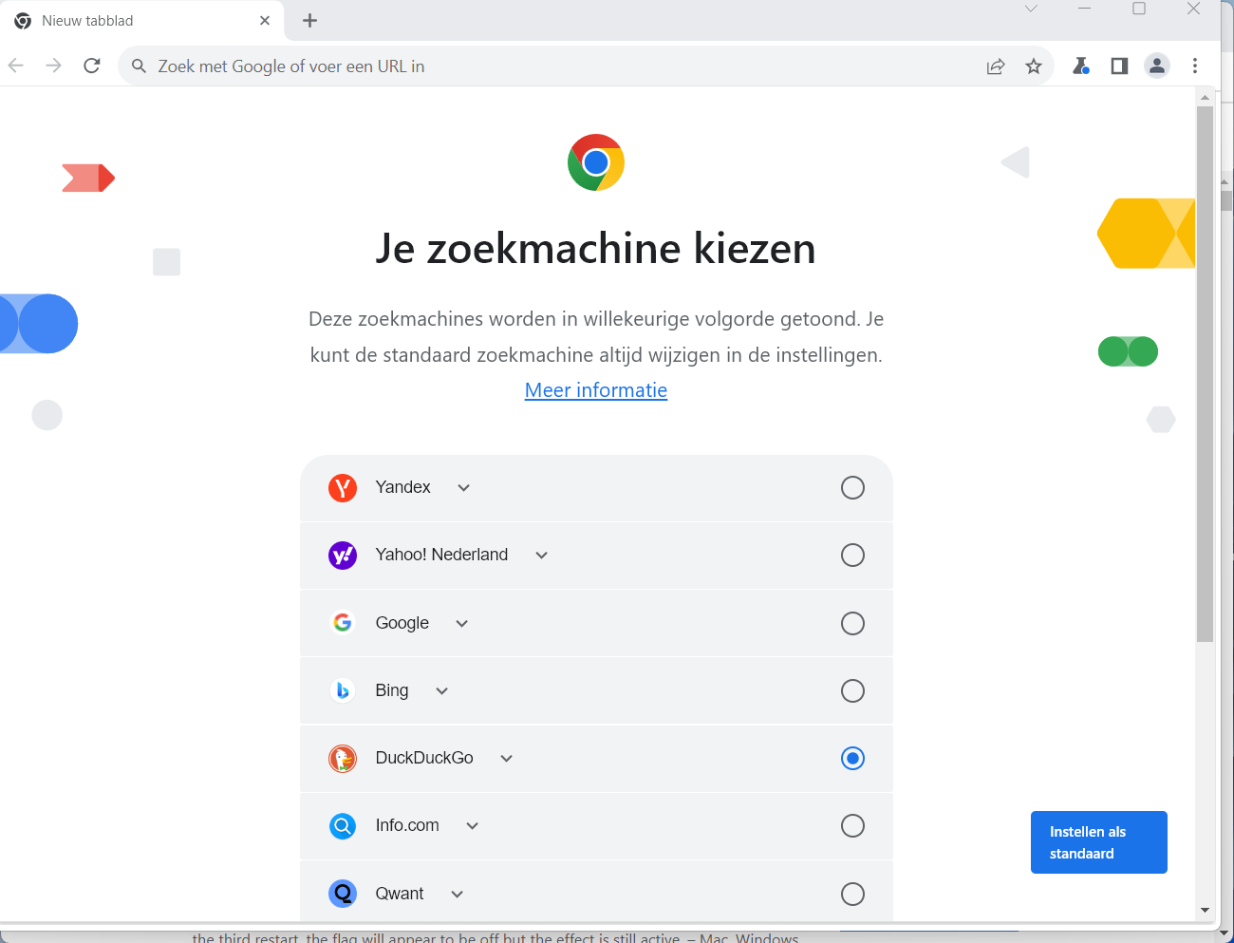Expand the Qwant details chevron
Viewport: 1234px width, 943px height.
[457, 894]
